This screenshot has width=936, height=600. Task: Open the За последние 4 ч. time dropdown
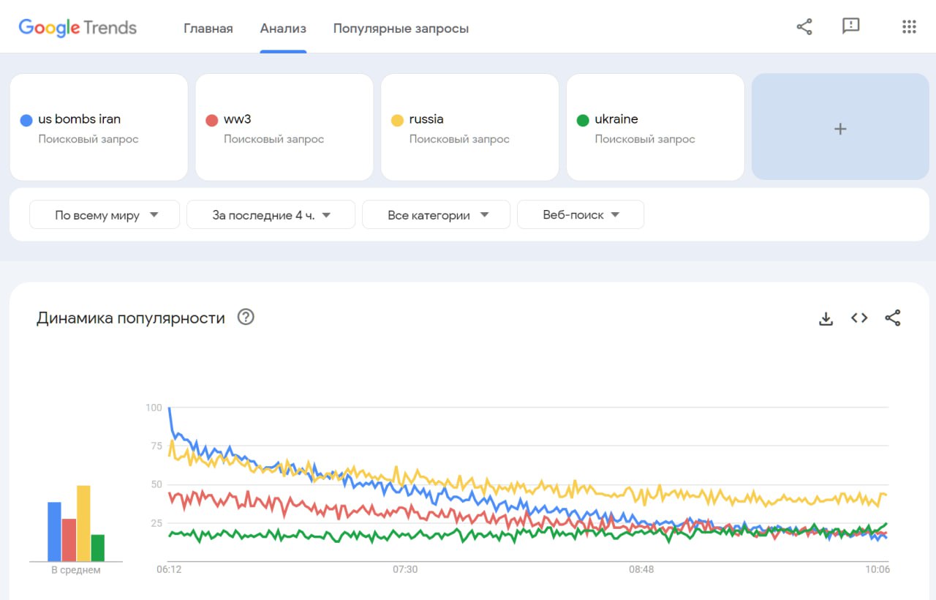tap(271, 215)
